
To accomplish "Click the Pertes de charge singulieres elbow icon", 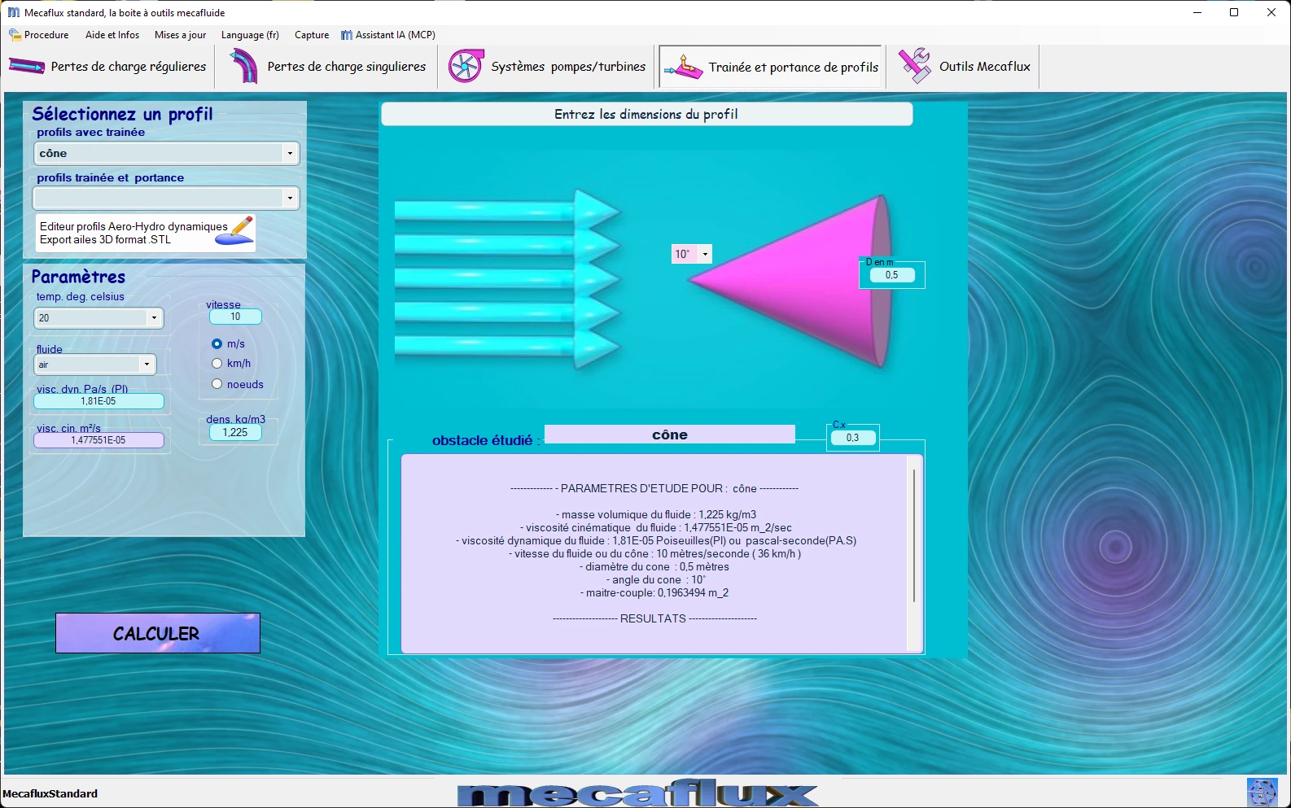I will (x=243, y=67).
